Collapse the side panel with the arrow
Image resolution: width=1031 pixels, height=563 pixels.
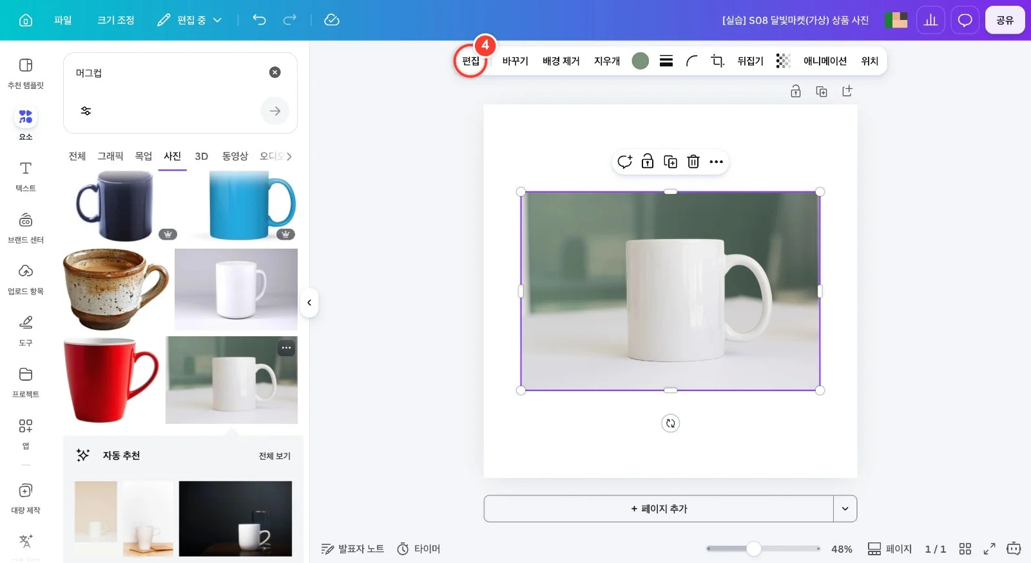pyautogui.click(x=309, y=303)
